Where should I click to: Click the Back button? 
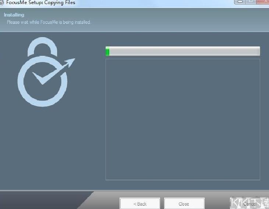[140, 203]
